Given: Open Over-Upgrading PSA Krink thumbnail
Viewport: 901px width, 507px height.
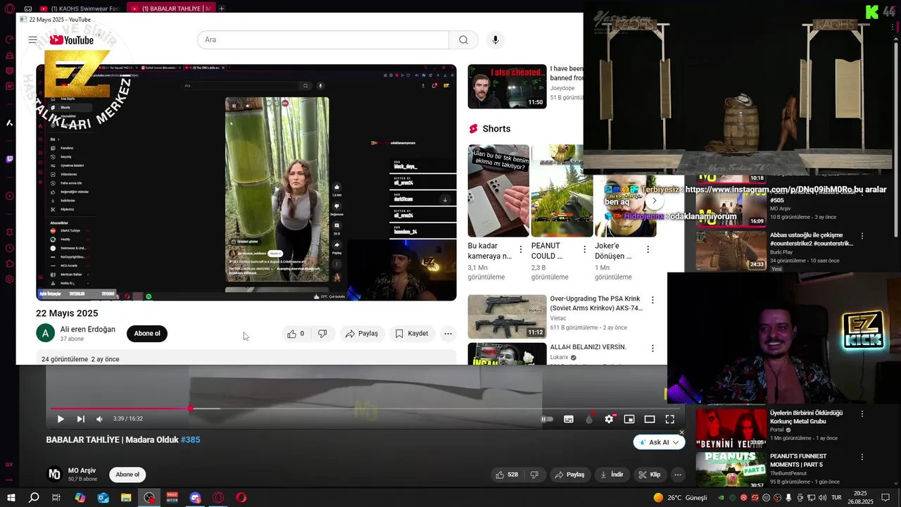Looking at the screenshot, I should [x=507, y=317].
